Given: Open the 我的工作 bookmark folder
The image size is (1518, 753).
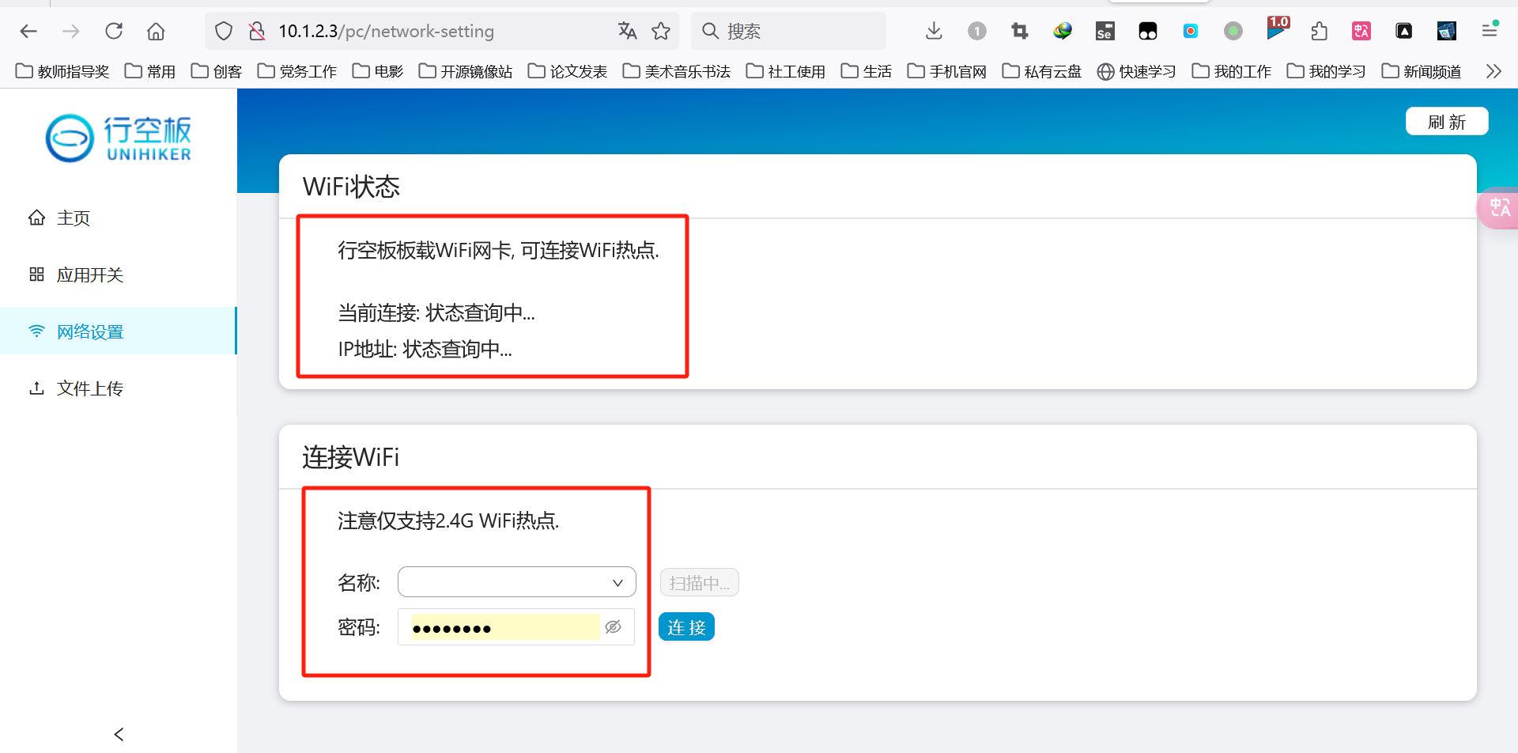Looking at the screenshot, I should (1232, 71).
